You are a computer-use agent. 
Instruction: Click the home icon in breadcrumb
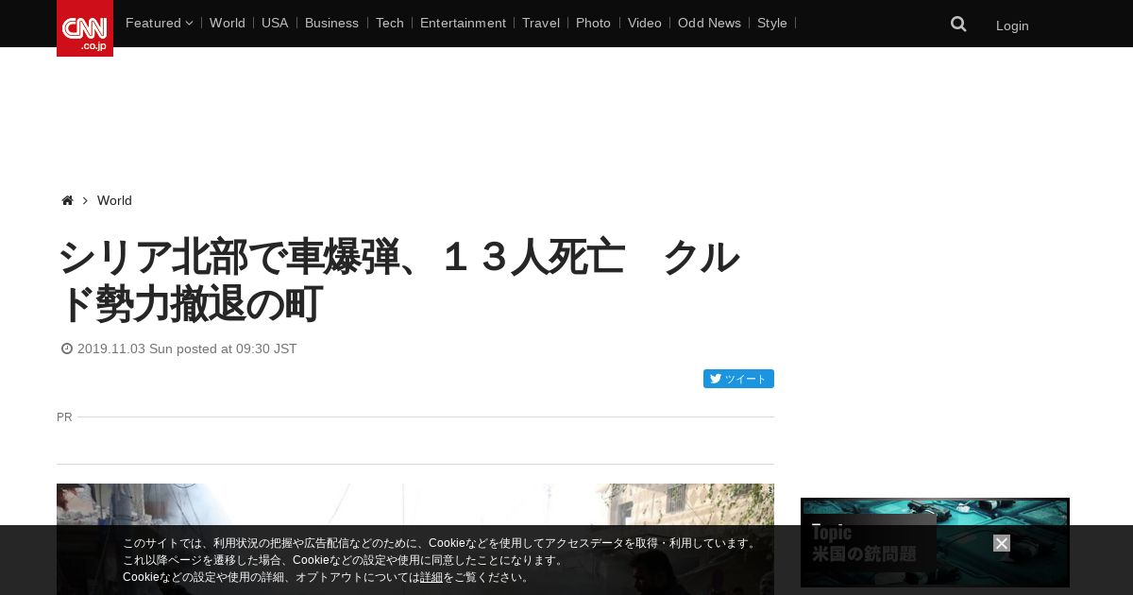coord(67,200)
